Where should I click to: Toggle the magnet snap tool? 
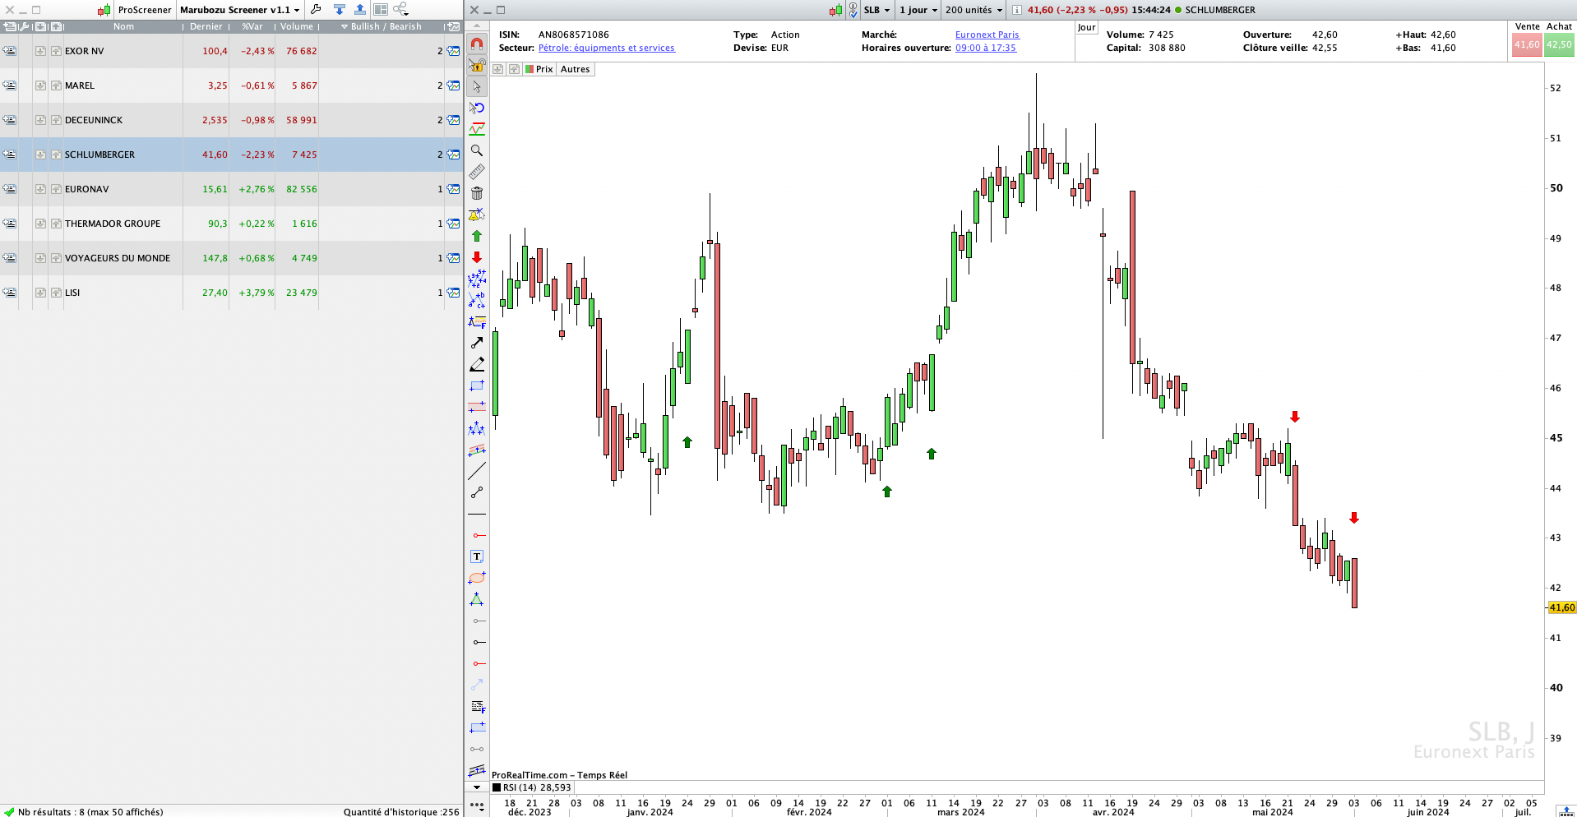tap(477, 44)
